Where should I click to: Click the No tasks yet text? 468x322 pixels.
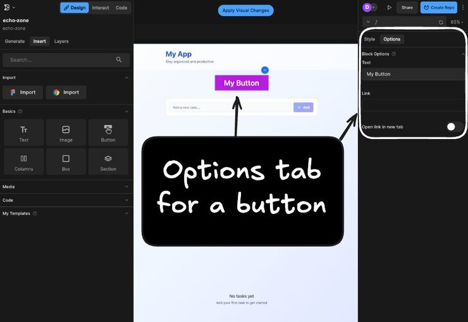coord(242,296)
